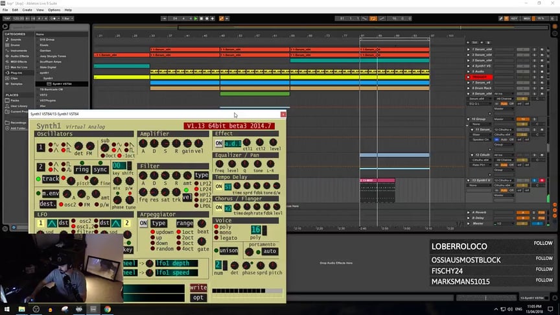This screenshot has height=315, width=560.
Task: Select Synth1 VST64 plug-in in browser list
Action: [62, 84]
